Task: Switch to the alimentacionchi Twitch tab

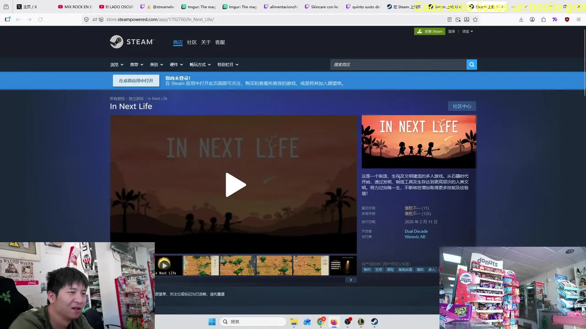Action: coord(282,7)
